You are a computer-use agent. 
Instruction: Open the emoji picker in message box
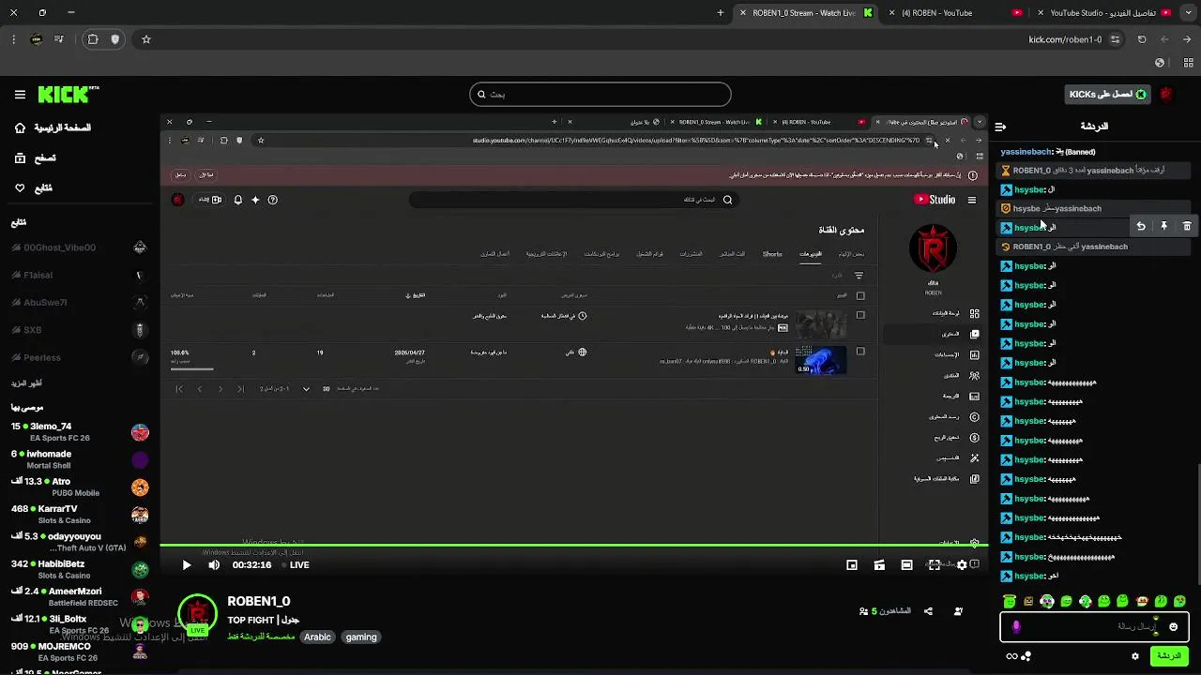1173,626
